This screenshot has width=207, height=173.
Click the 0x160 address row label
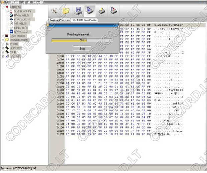tap(60, 104)
